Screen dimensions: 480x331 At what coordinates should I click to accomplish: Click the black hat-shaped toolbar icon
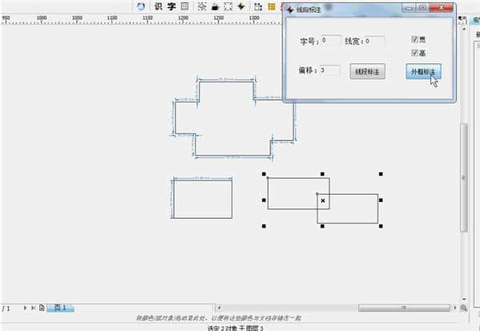pyautogui.click(x=215, y=6)
